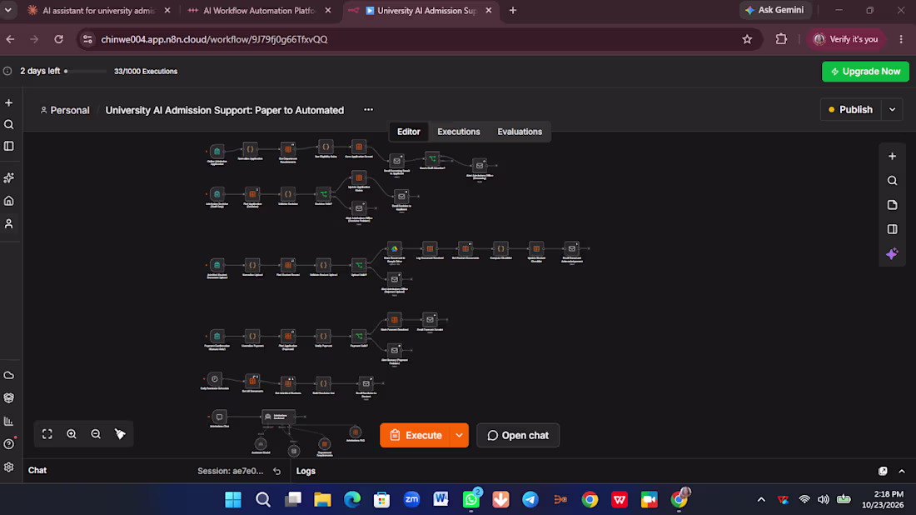Zoom out on the workflow canvas

[96, 433]
